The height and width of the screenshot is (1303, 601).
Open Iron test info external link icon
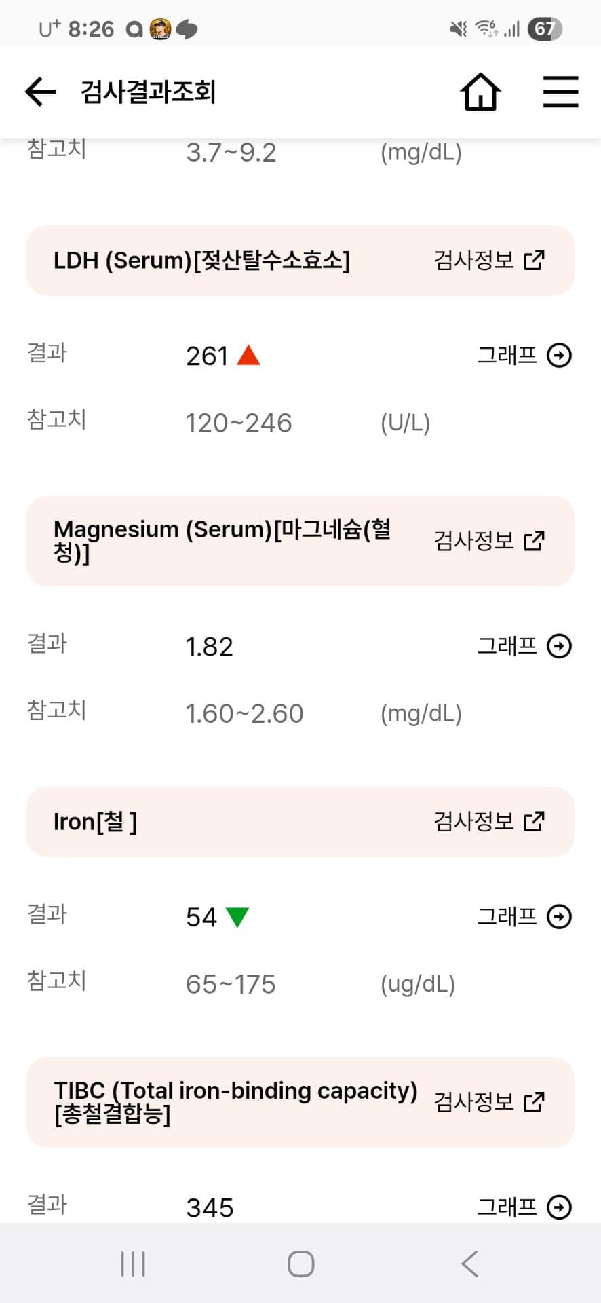click(535, 821)
